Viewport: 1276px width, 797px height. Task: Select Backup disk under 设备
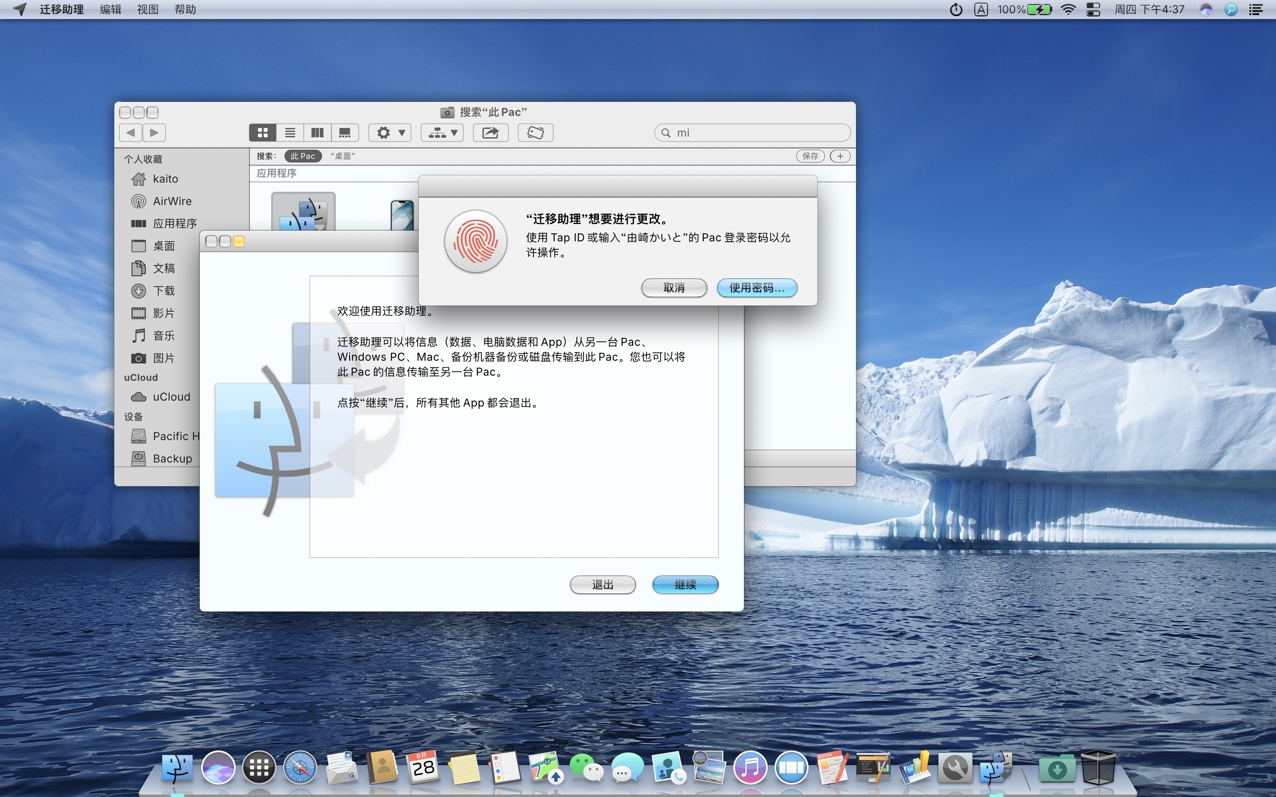161,459
